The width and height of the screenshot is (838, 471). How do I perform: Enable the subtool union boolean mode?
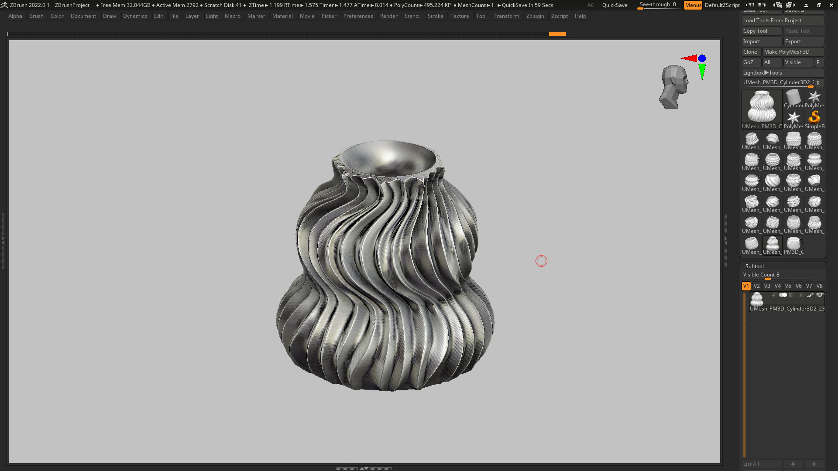pos(783,295)
